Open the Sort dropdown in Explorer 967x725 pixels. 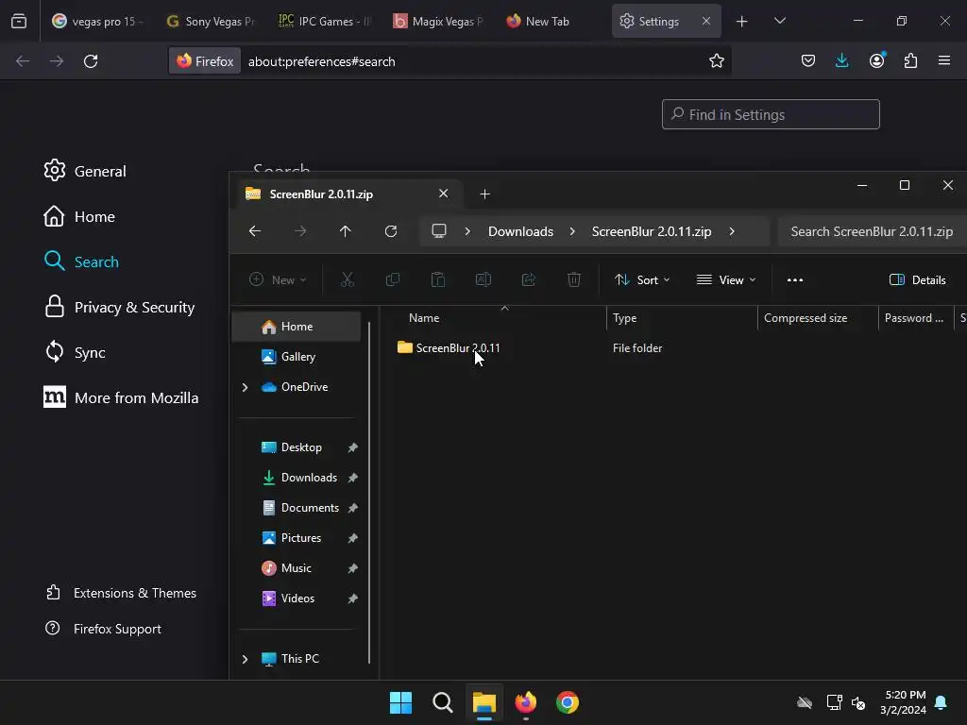tap(642, 279)
